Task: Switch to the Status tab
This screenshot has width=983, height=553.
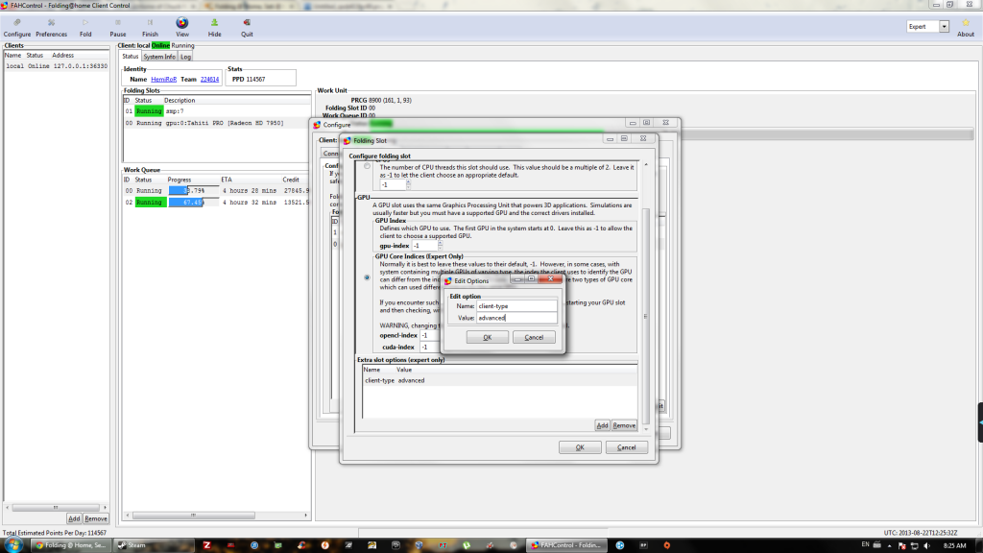Action: [x=130, y=57]
